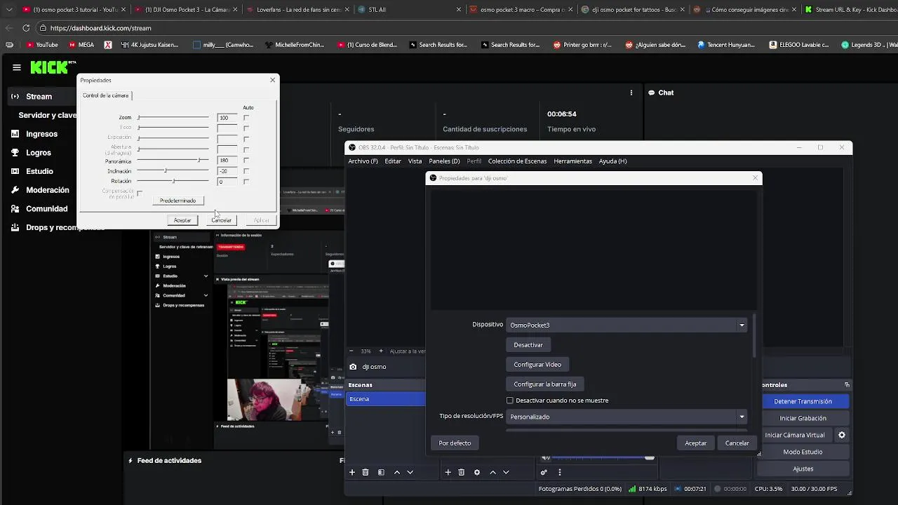The image size is (898, 505).
Task: Enable Auto checkbox for Panorámica
Action: pos(246,161)
